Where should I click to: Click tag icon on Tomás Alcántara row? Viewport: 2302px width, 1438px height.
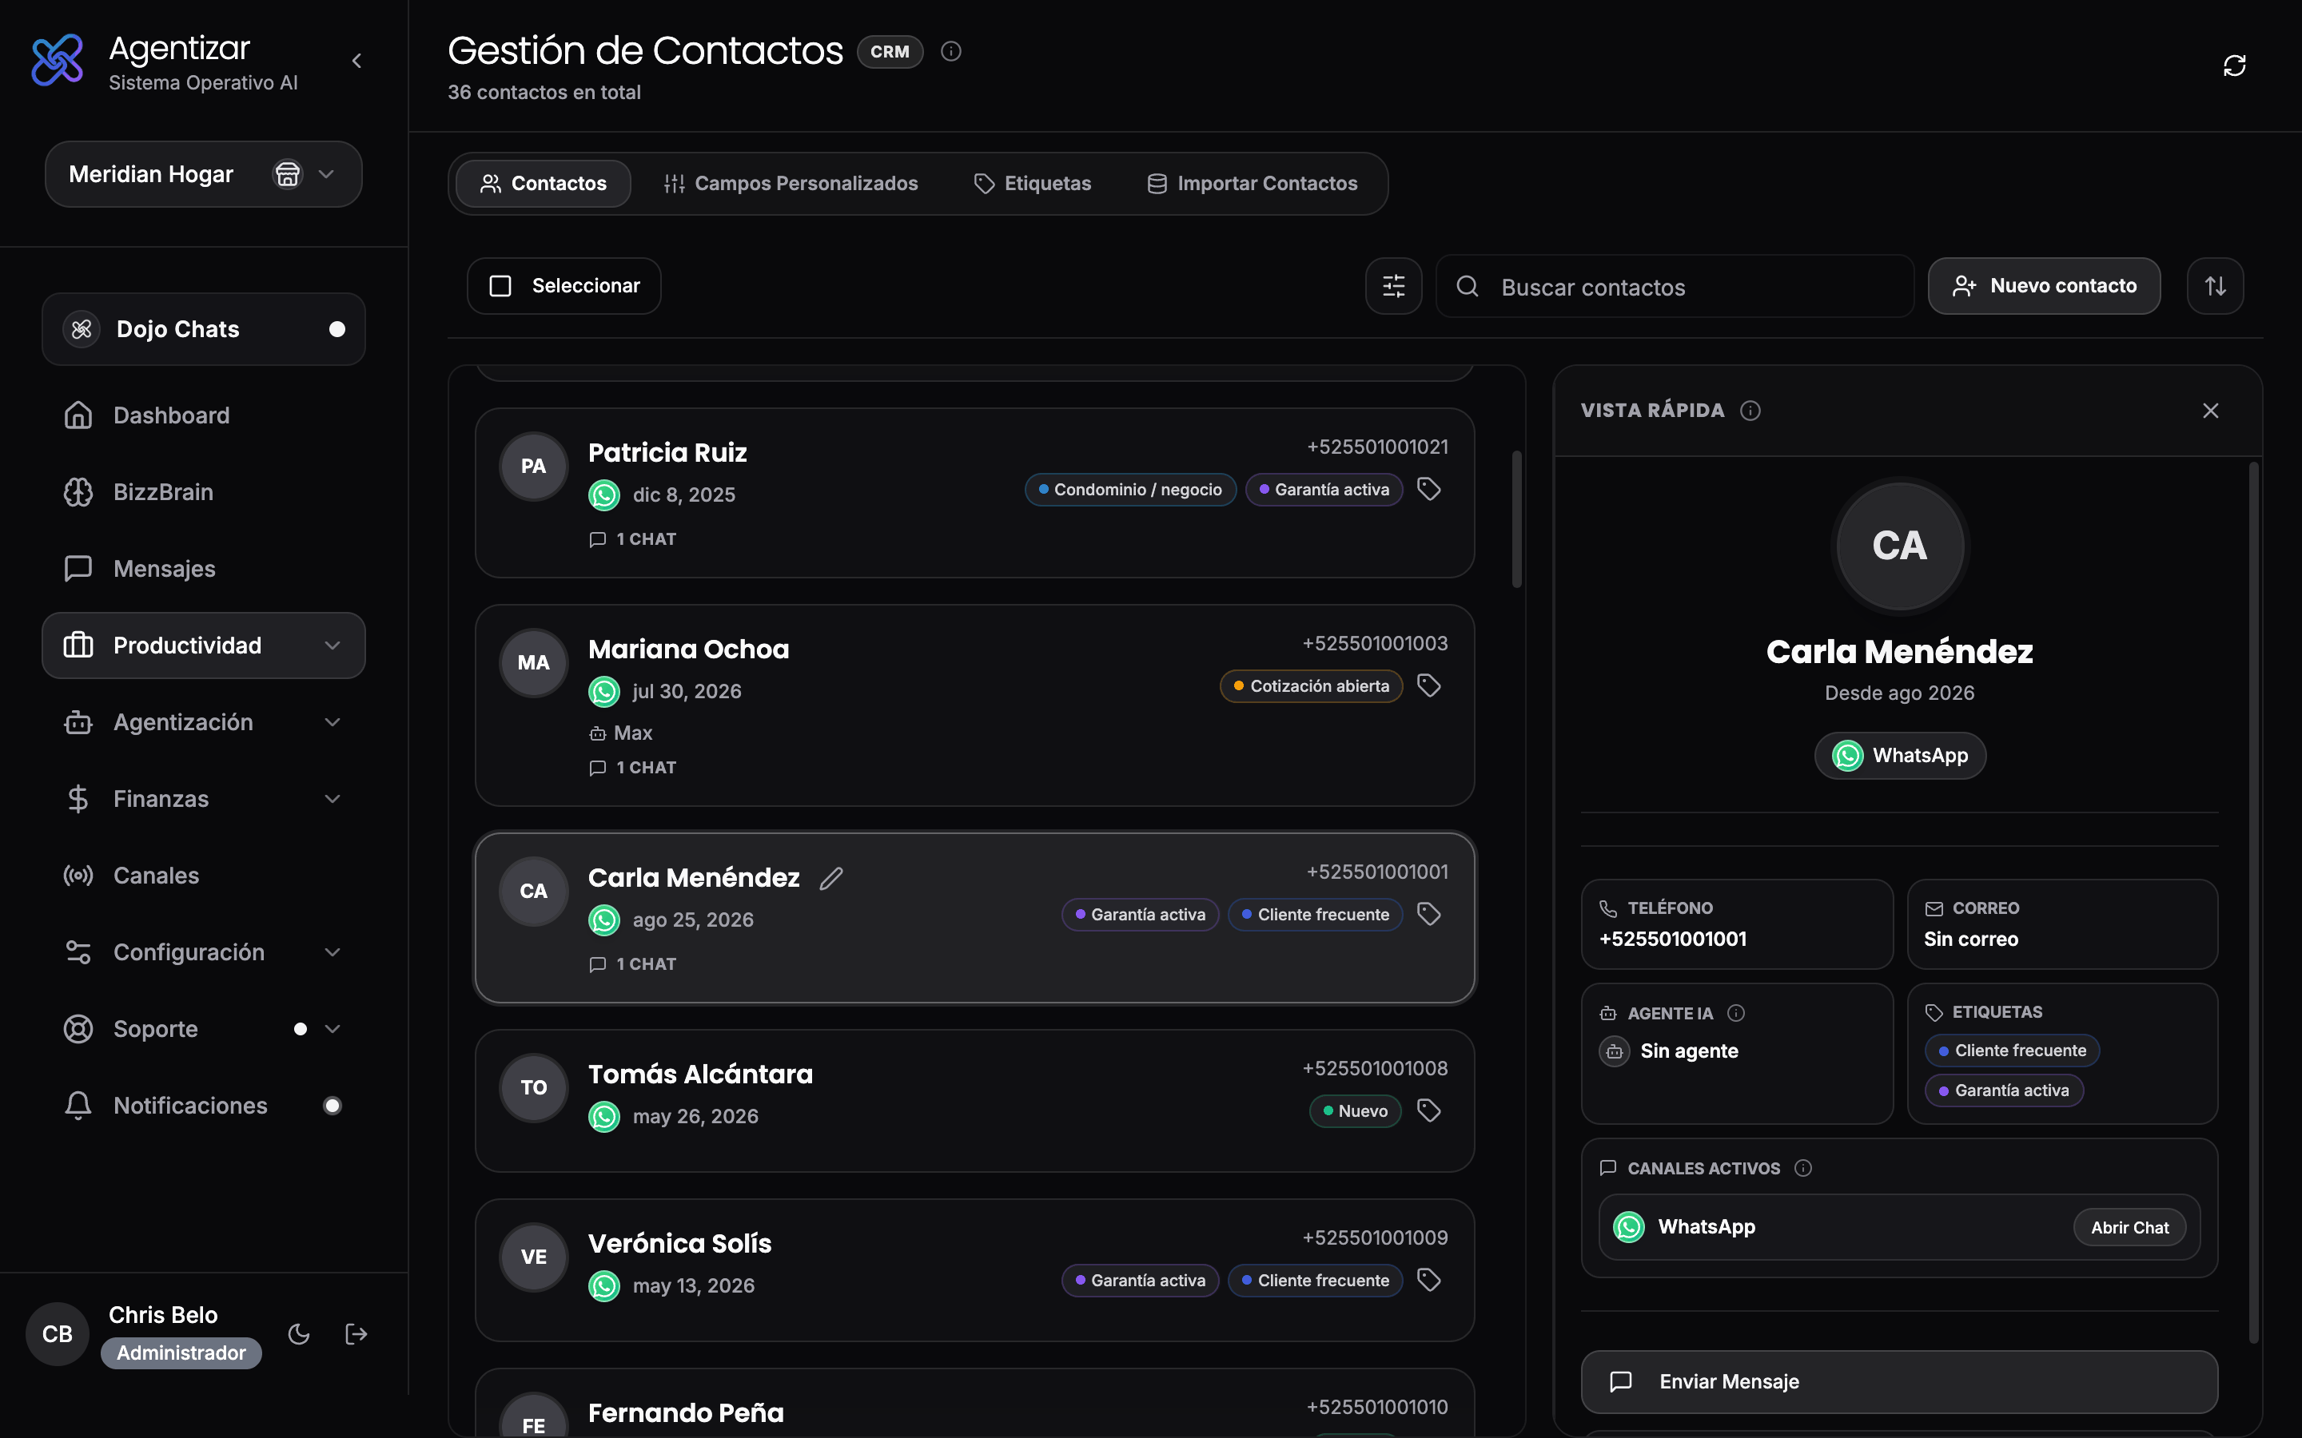tap(1429, 1110)
